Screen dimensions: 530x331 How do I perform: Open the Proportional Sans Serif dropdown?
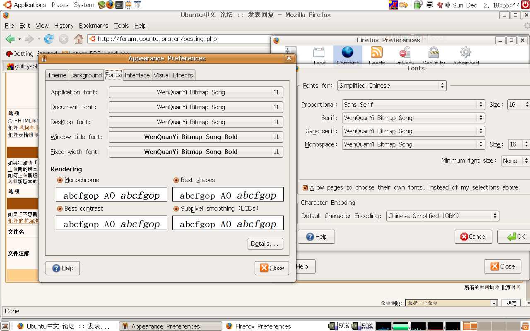coord(413,105)
